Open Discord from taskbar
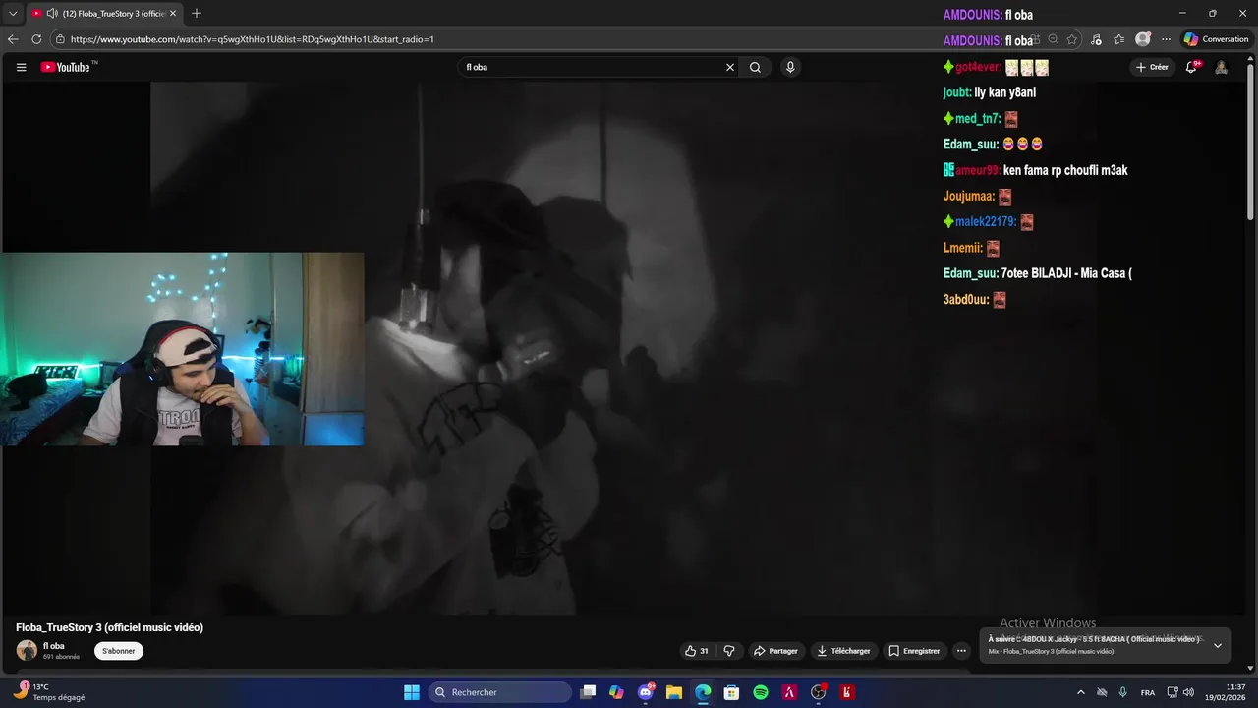 click(x=646, y=692)
